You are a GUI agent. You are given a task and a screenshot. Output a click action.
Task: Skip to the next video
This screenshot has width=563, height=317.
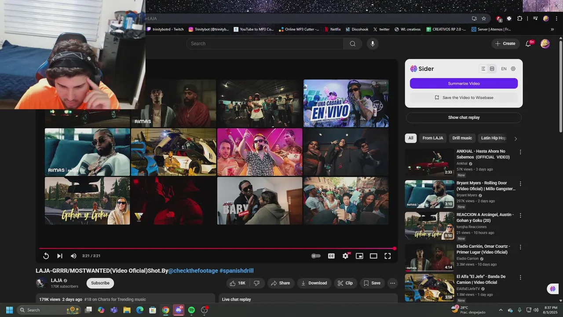(60, 256)
